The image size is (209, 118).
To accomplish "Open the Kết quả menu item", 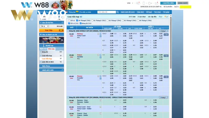I will 149,12.
